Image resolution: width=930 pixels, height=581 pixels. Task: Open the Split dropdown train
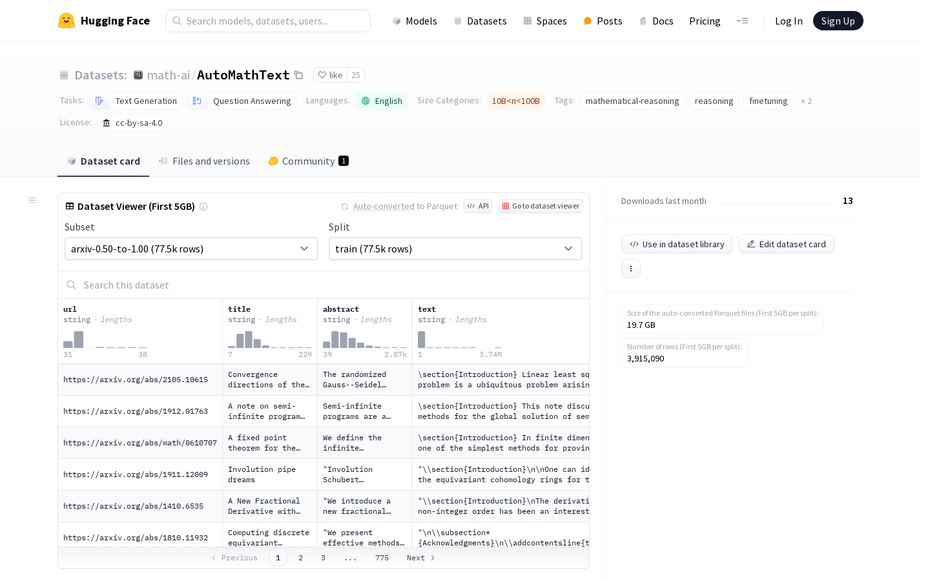455,249
